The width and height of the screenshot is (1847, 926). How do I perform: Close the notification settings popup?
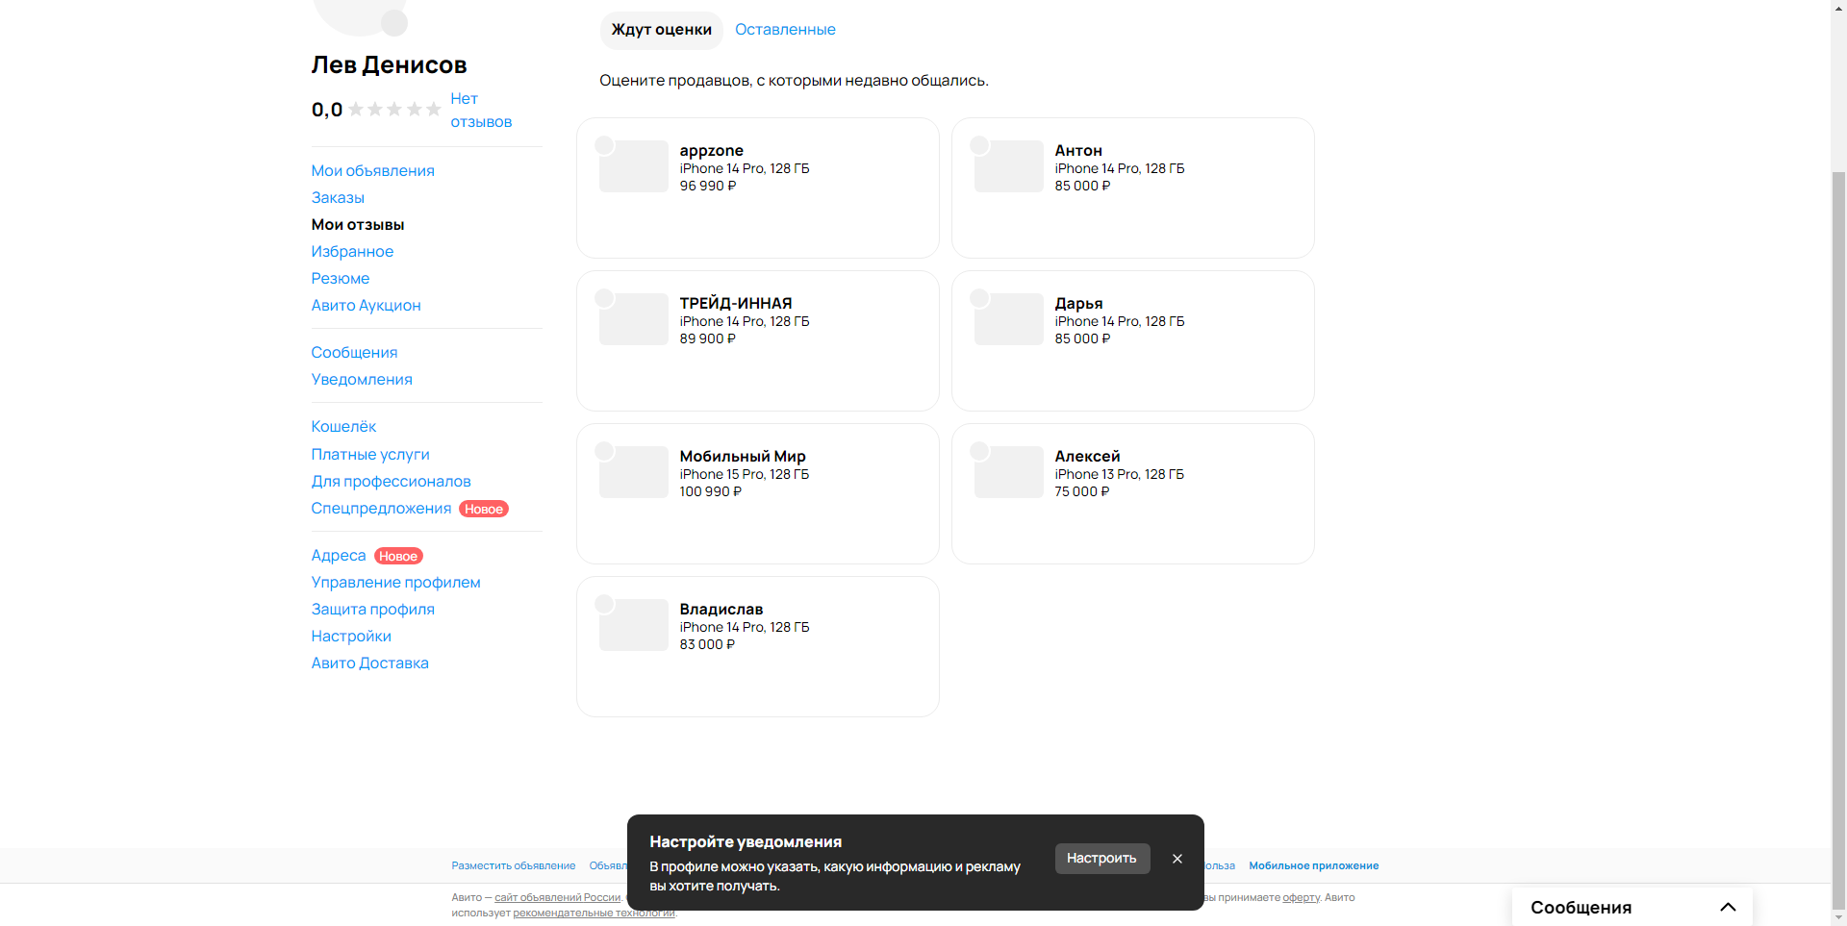click(x=1177, y=859)
